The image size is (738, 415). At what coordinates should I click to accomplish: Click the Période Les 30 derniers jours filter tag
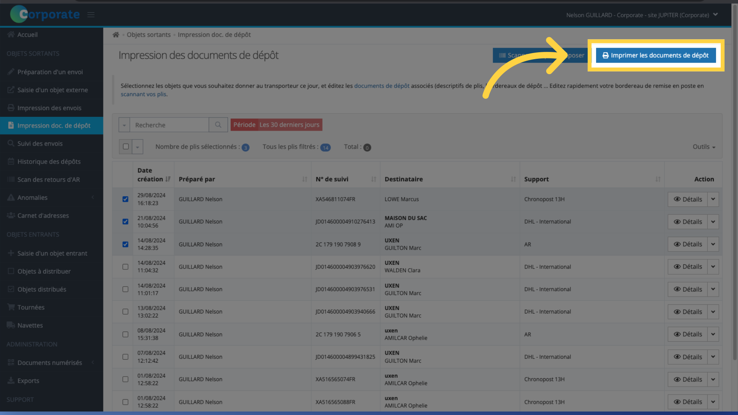[276, 124]
